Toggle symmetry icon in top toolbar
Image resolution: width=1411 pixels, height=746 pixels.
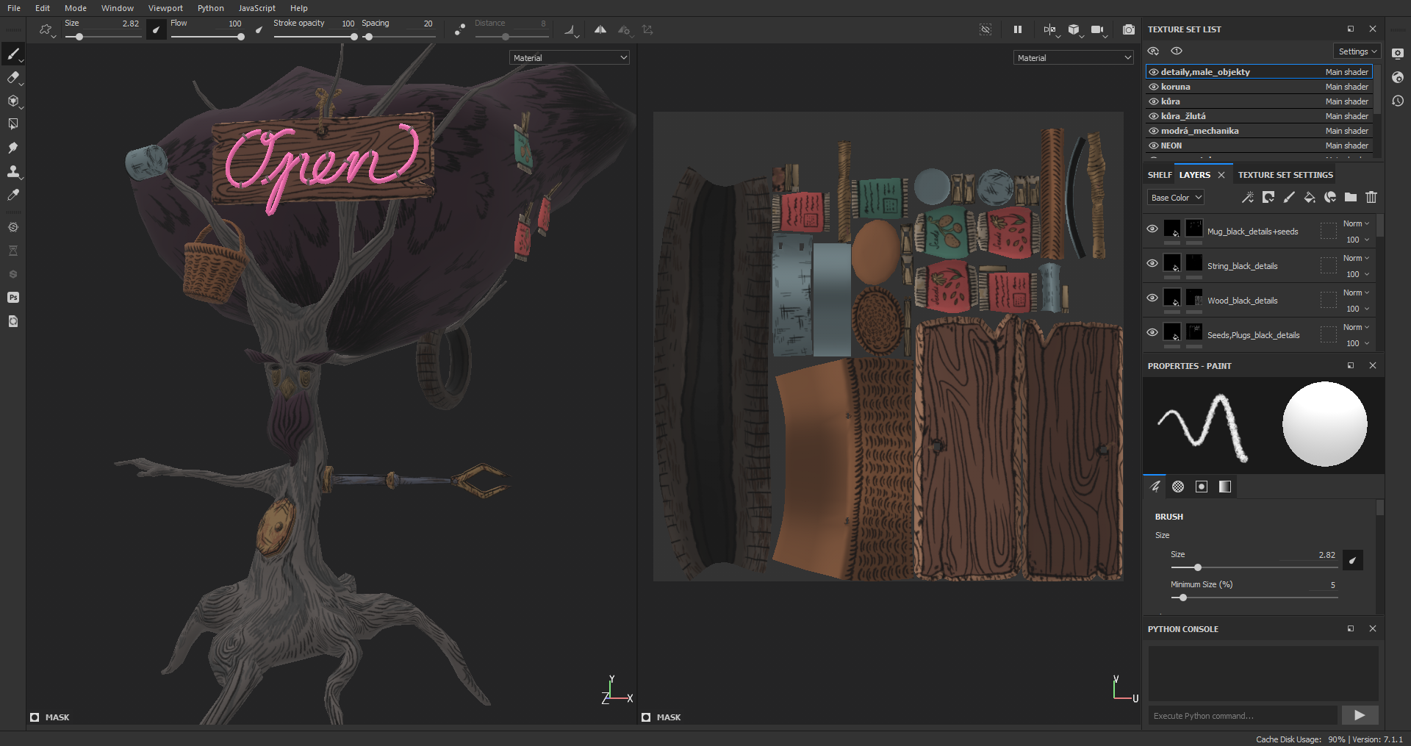coord(600,29)
